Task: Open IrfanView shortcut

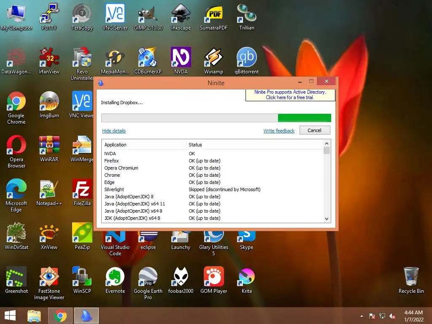Action: point(49,61)
